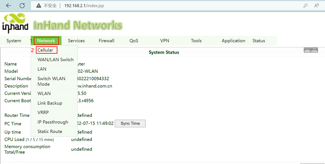325x164 pixels.
Task: Open the Firewall menu
Action: pos(106,41)
